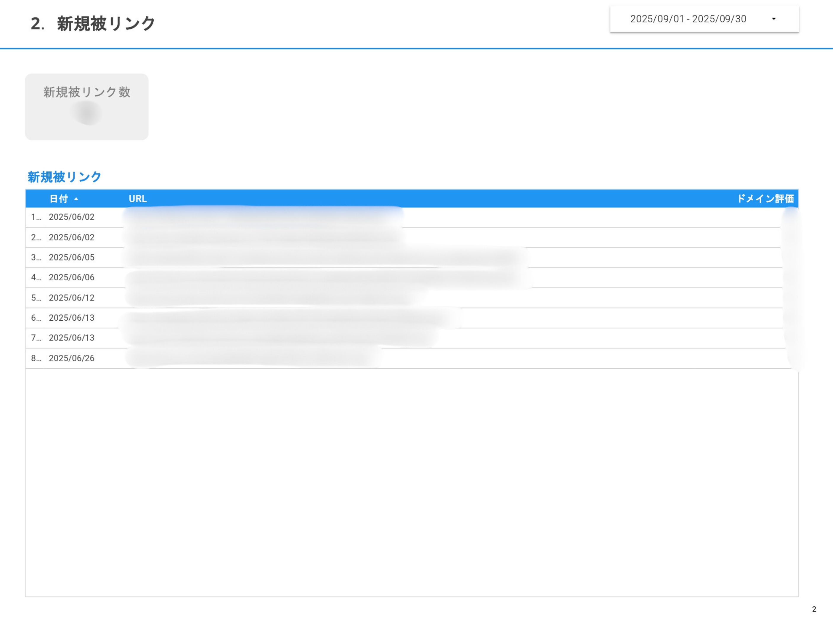Sort the table by the URL column
This screenshot has width=833, height=625.
coord(138,199)
